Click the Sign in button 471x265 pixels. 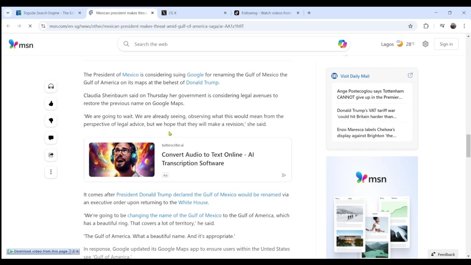(446, 44)
